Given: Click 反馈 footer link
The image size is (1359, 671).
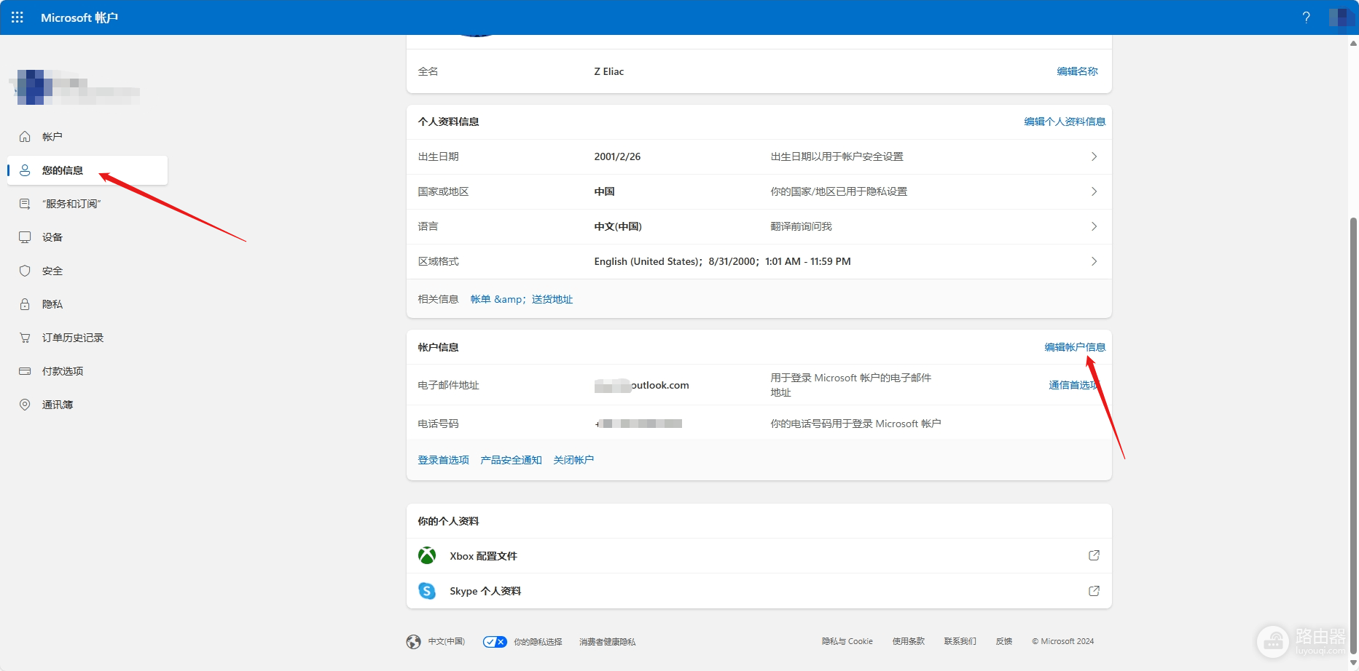Looking at the screenshot, I should 1004,641.
